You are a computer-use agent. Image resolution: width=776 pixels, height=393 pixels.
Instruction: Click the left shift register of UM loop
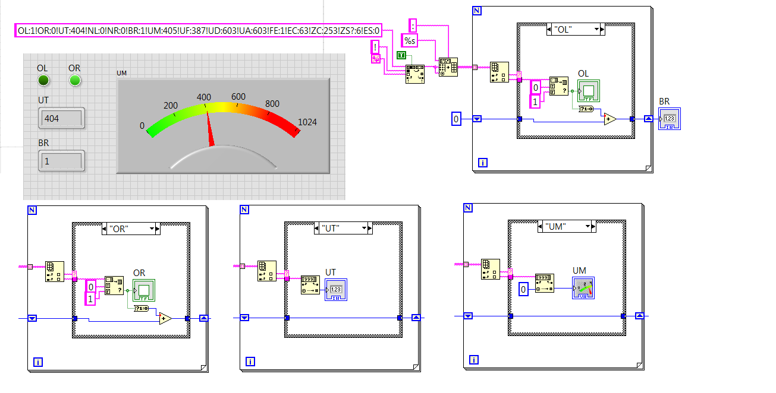(x=467, y=316)
